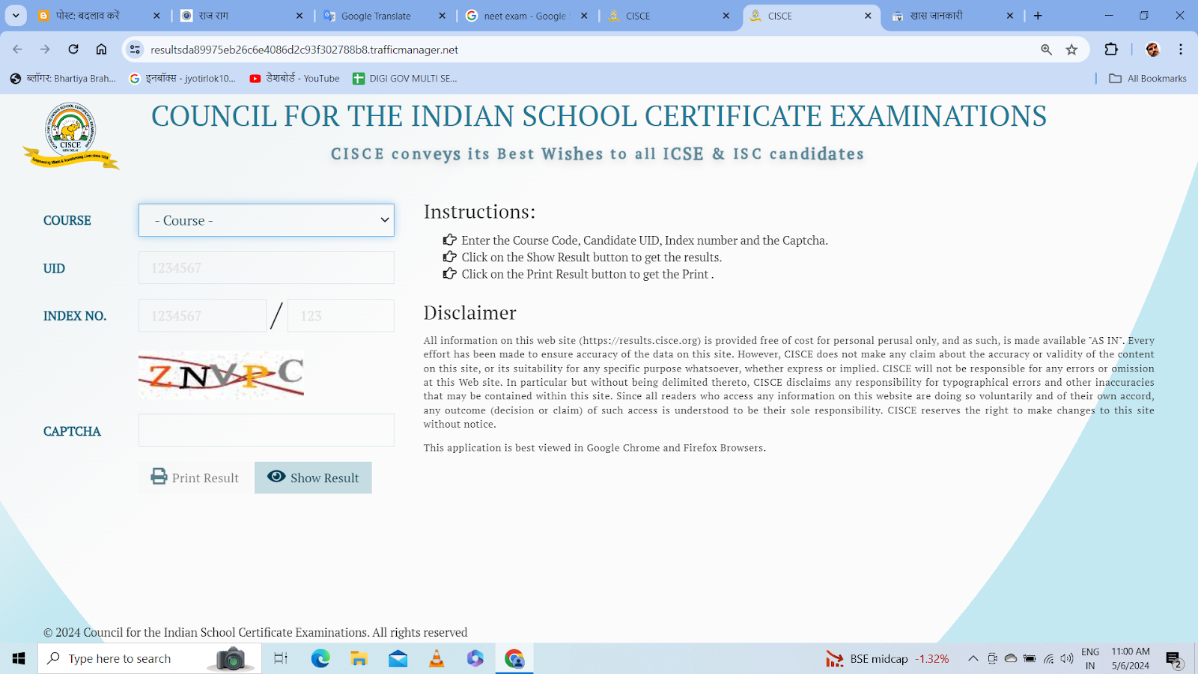Click the address bar URL

coord(304,49)
